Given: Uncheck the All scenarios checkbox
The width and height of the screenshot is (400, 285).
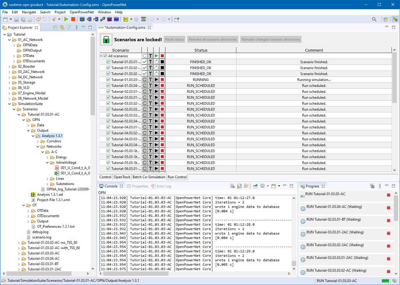Looking at the screenshot, I should (x=105, y=56).
